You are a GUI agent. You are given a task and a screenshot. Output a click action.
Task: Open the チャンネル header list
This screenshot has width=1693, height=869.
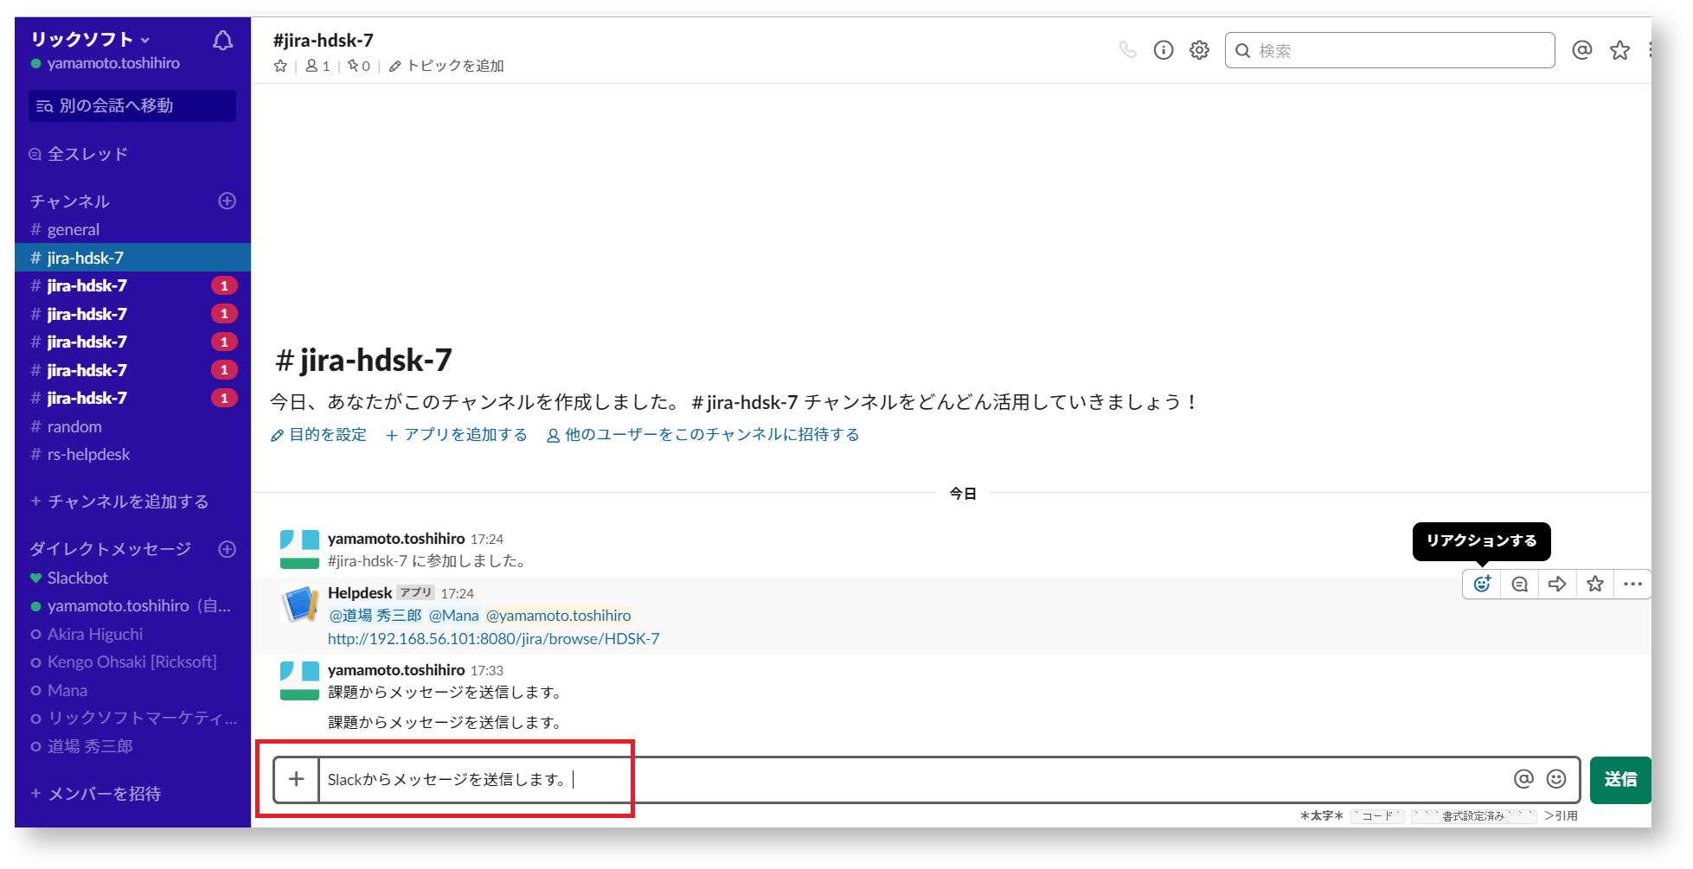click(70, 201)
